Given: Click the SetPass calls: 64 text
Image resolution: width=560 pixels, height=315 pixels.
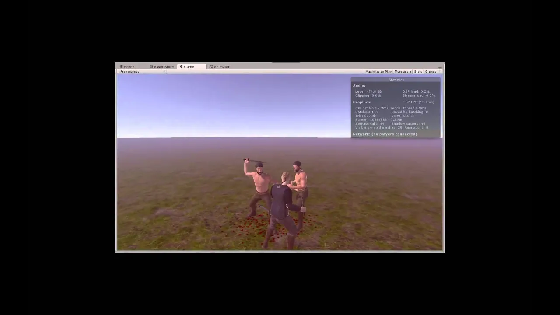Looking at the screenshot, I should point(370,124).
